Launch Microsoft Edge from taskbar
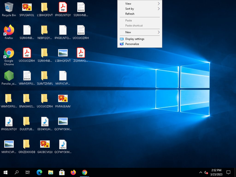The width and height of the screenshot is (236, 177). [39, 172]
